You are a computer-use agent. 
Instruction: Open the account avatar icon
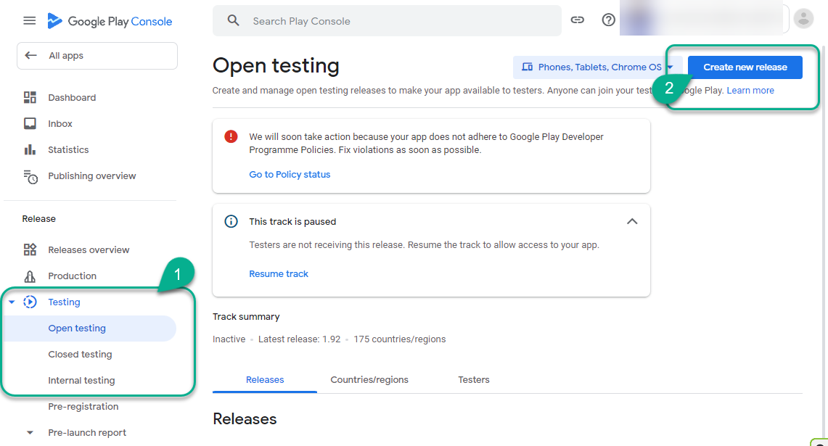click(x=803, y=19)
